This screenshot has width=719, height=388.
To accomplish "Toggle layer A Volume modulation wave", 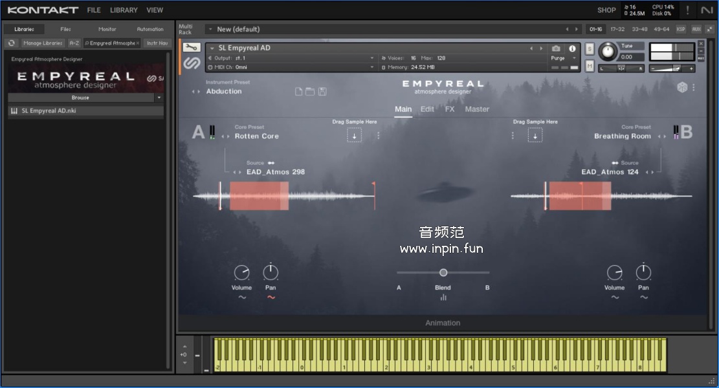I will 242,297.
